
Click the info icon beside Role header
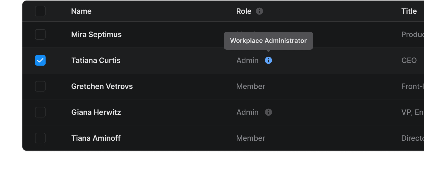point(259,11)
